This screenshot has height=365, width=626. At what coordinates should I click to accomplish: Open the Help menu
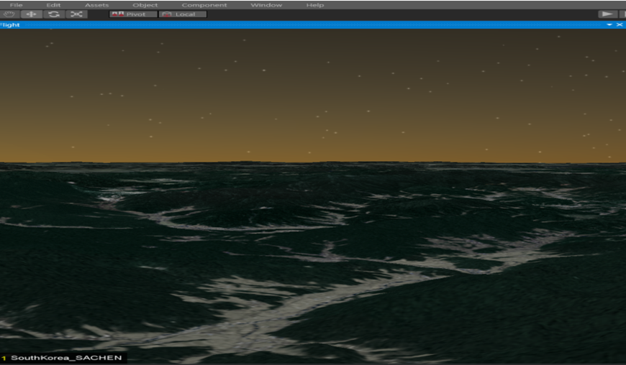(x=315, y=5)
